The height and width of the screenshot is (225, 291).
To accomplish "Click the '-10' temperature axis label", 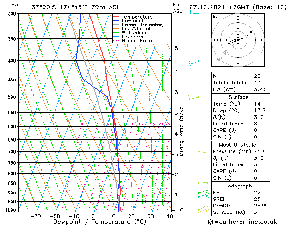I will click(74, 216).
